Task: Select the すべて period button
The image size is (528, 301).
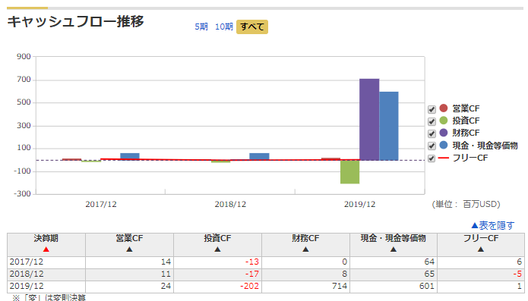Action: coord(252,27)
